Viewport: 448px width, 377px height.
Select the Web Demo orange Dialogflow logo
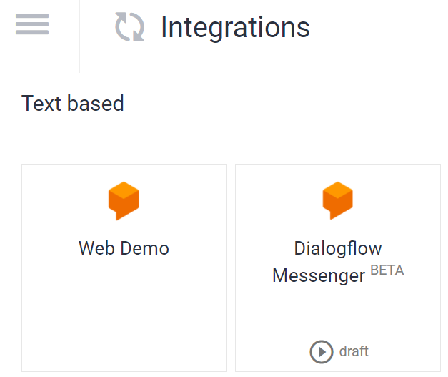(124, 201)
